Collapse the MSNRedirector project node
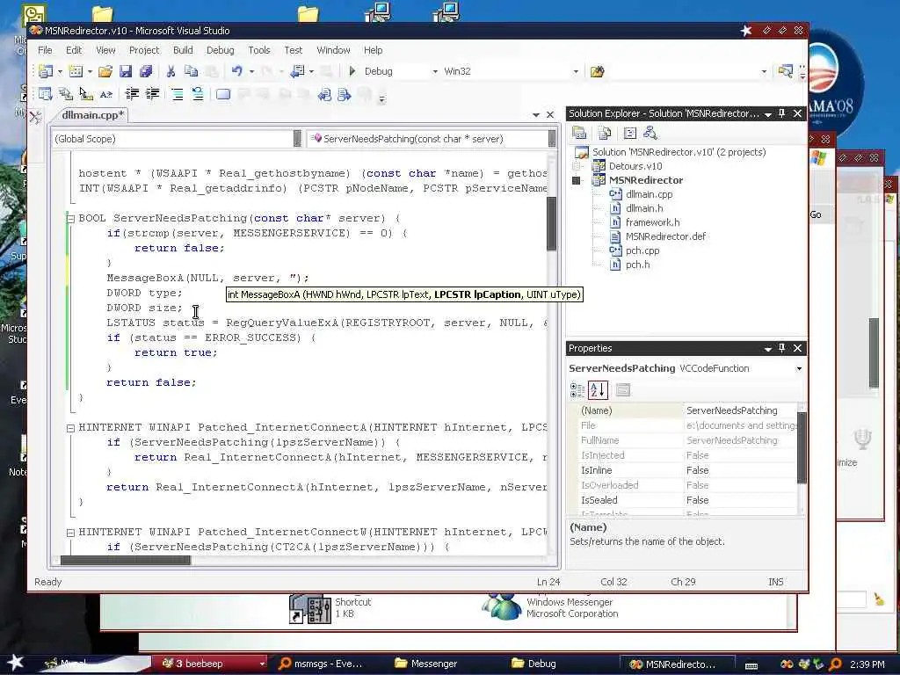 pos(577,180)
